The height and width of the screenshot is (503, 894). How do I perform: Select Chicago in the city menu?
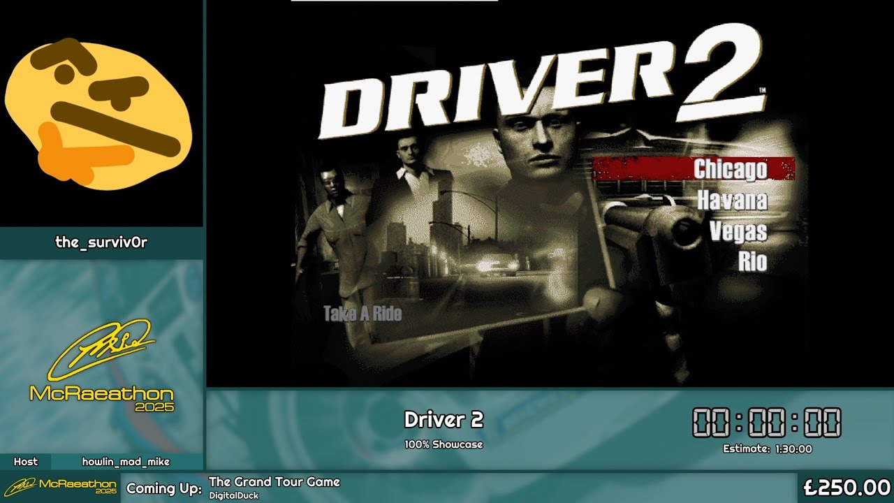tap(694, 169)
